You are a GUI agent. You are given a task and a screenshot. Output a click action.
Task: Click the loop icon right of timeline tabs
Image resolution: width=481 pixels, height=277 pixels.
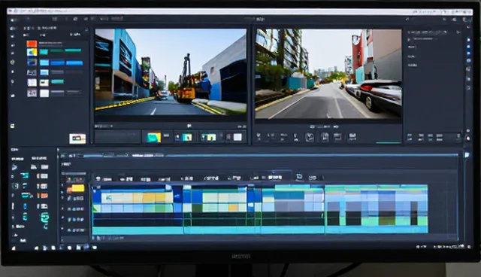299,177
